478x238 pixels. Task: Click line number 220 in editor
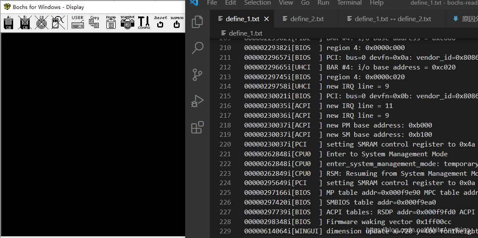225,144
